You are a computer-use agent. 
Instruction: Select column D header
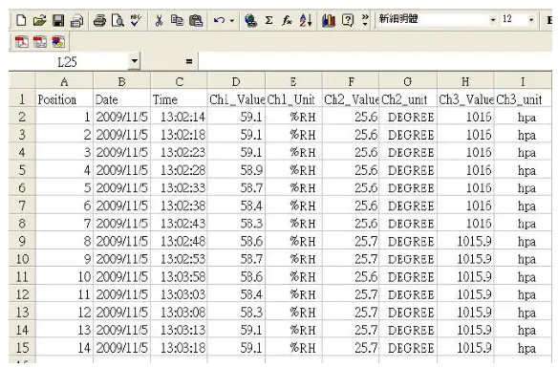coord(236,82)
